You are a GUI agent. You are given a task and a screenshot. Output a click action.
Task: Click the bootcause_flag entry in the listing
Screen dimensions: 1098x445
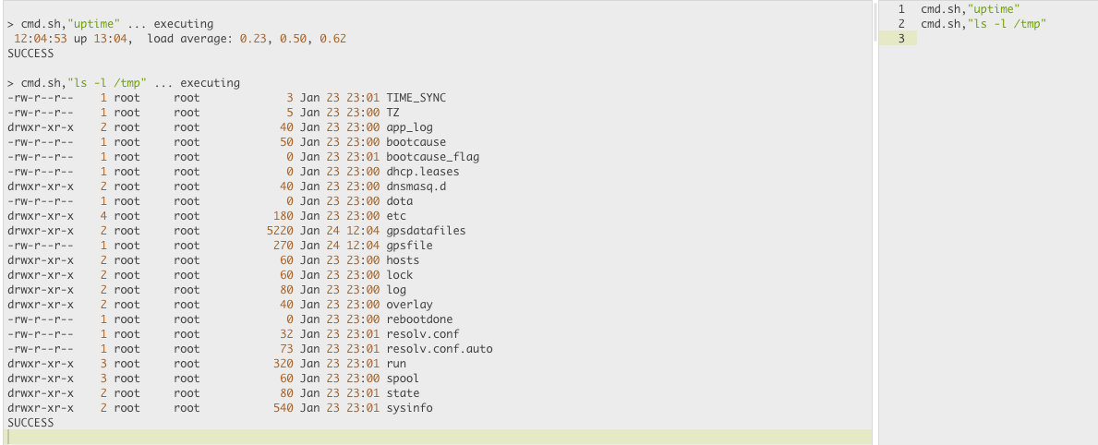[x=432, y=157]
